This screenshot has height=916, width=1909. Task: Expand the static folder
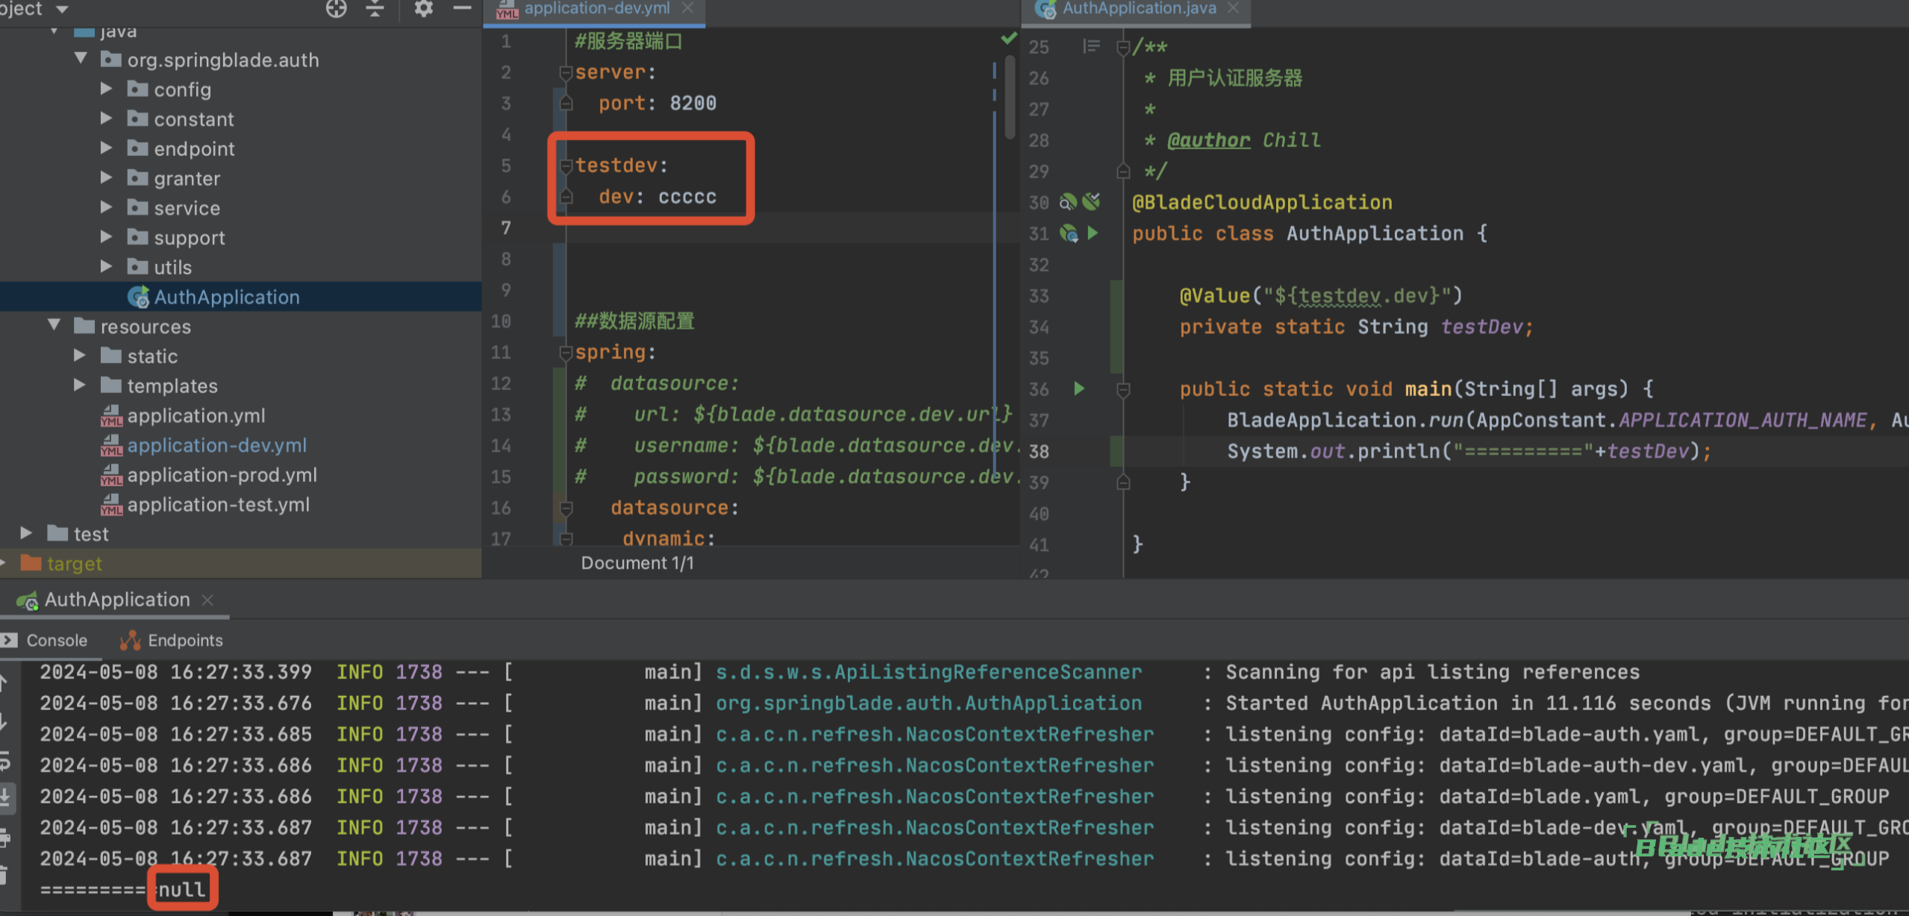point(79,355)
